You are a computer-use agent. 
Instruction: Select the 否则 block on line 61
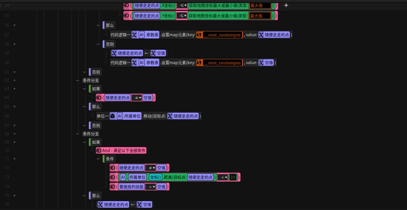95,72
